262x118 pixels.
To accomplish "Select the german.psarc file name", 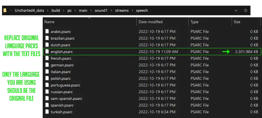I will pos(62,65).
